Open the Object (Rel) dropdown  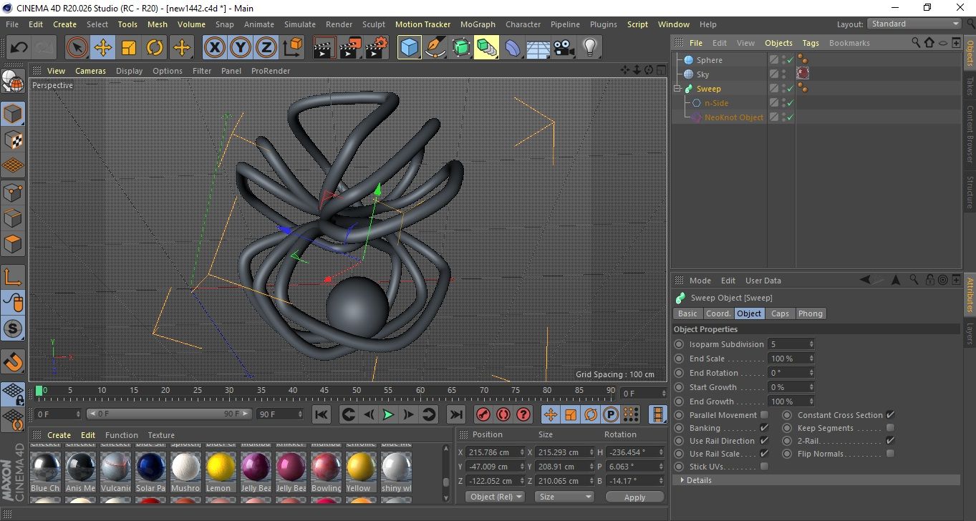[495, 497]
